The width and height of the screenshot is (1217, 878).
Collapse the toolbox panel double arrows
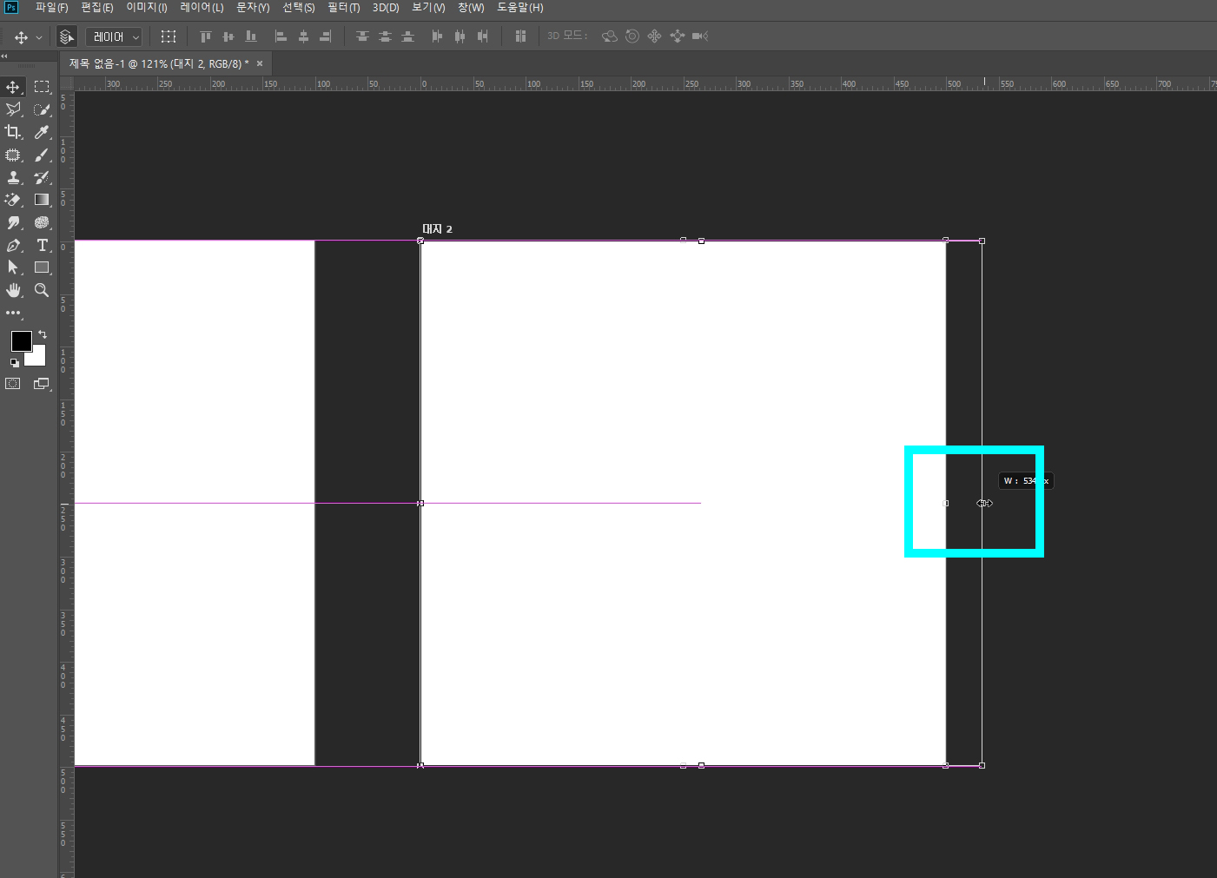(x=4, y=56)
